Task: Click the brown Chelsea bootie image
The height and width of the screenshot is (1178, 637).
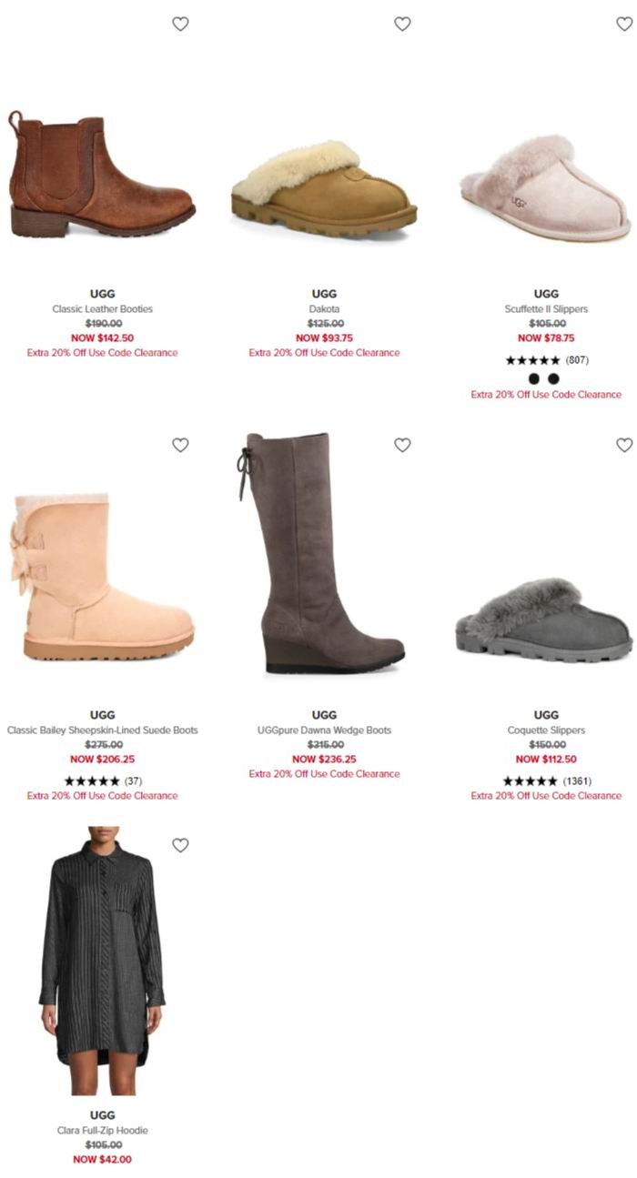Action: click(x=102, y=175)
